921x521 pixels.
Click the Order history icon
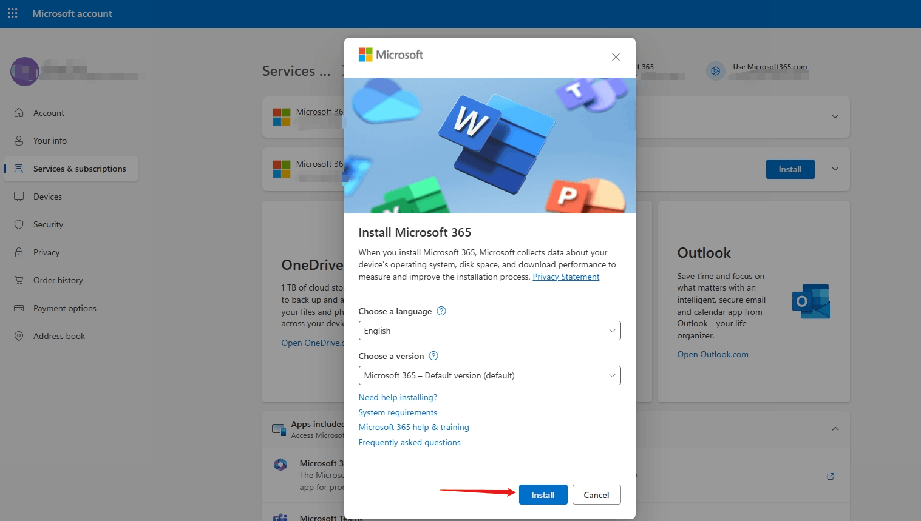(19, 280)
